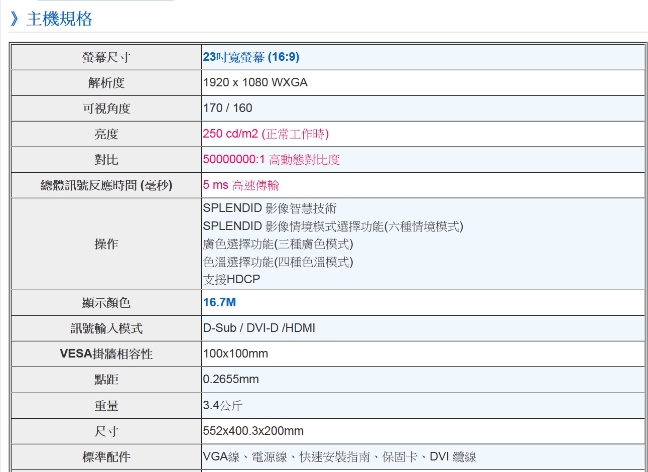Click the 膚色選擇功能(三種膚色模式) line
This screenshot has height=472, width=648.
coord(278,244)
